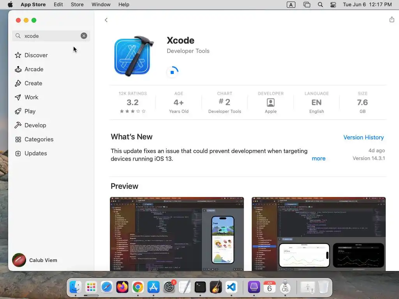
Task: Open Finder from the Dock
Action: (x=76, y=287)
